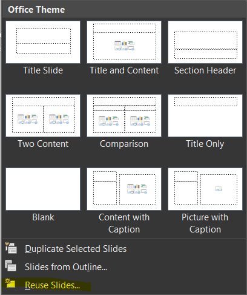This screenshot has width=247, height=295.
Task: Select the Two Content layout thumbnail
Action: (43, 115)
